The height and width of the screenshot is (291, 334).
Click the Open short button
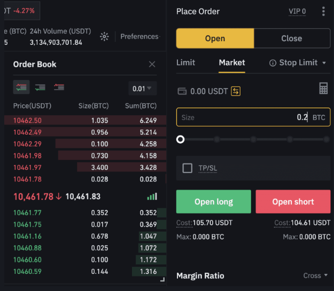(293, 202)
